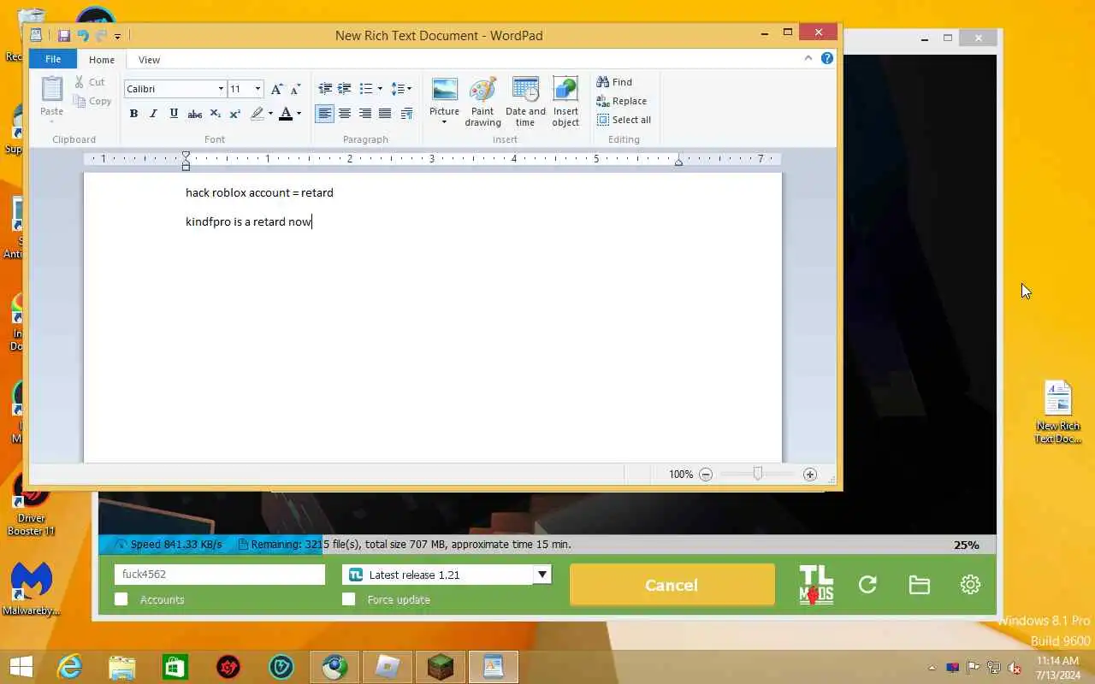Switch to the Home ribbon tab
1095x684 pixels.
pyautogui.click(x=102, y=60)
